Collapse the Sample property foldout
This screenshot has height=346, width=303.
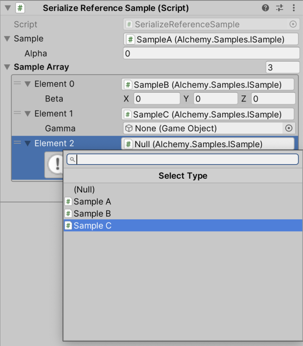point(7,39)
